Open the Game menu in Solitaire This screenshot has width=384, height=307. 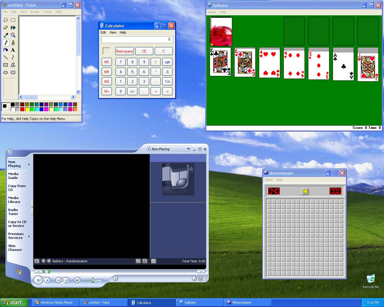tap(212, 12)
